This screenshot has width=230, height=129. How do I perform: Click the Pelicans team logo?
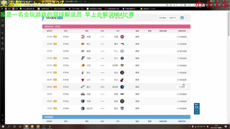[122, 94]
